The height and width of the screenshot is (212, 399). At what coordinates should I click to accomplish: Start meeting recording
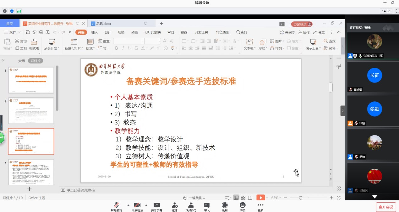(x=225, y=205)
